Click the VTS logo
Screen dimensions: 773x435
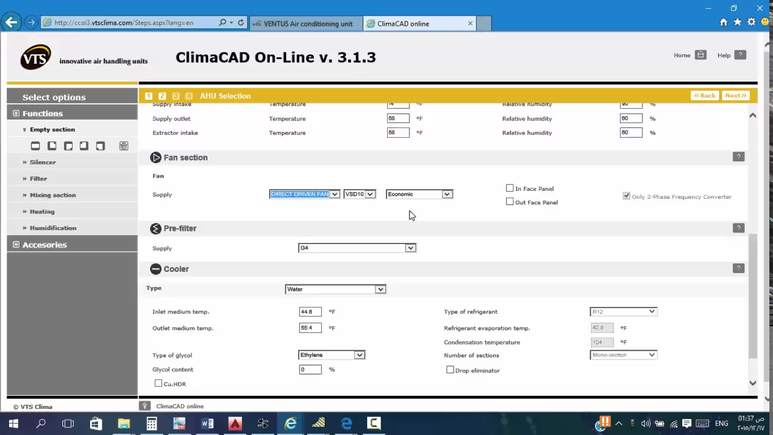coord(36,57)
